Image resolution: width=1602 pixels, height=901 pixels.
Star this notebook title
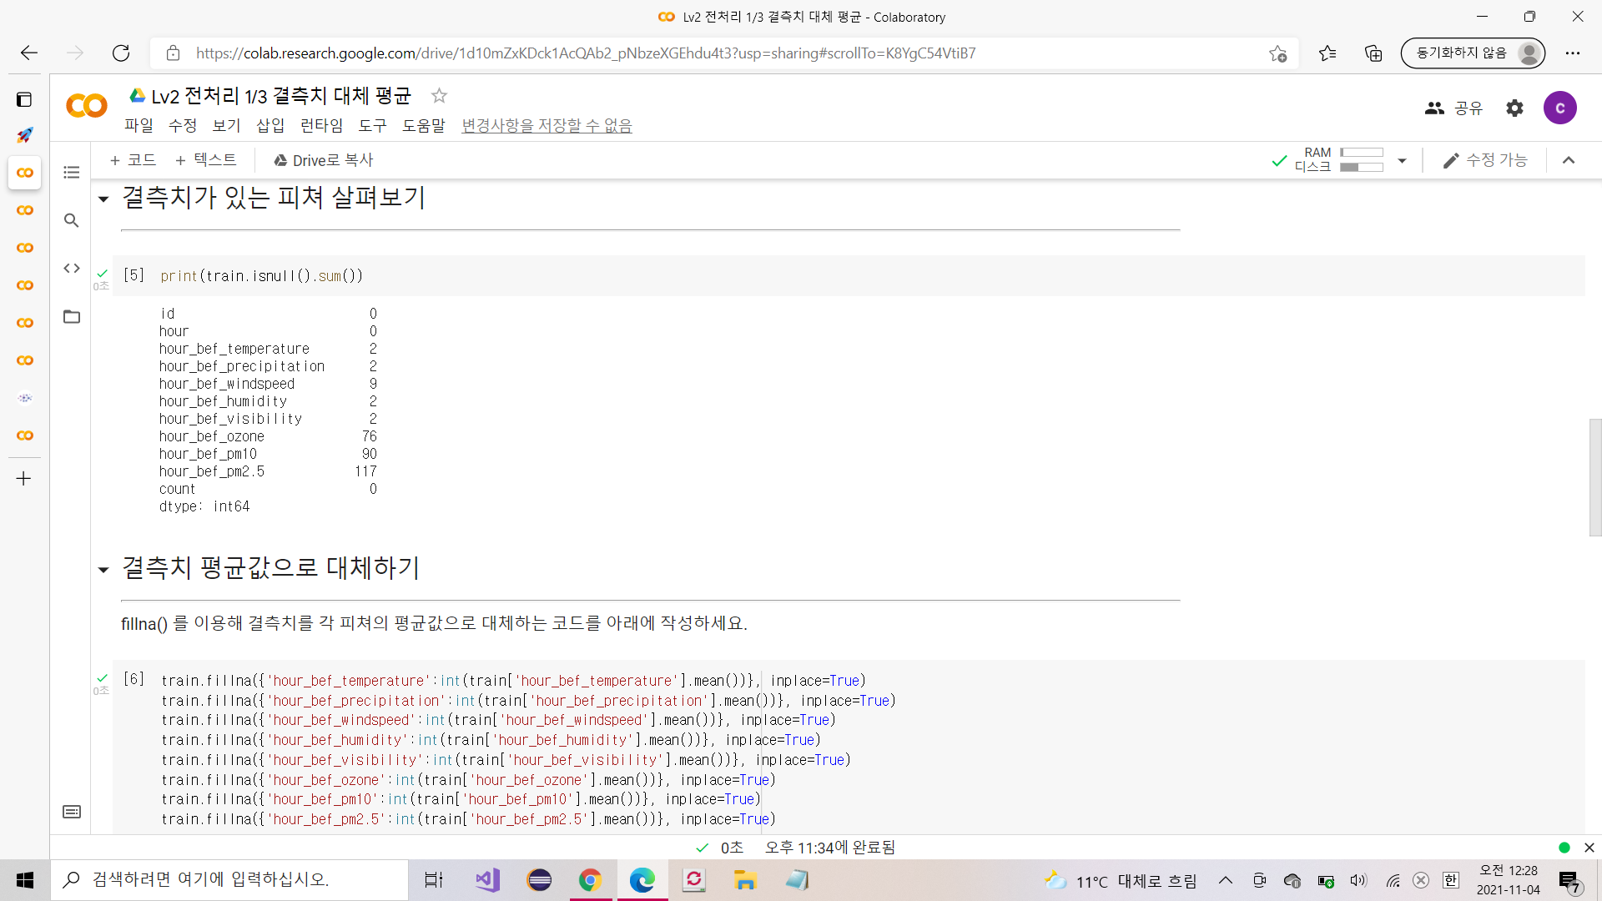[439, 96]
